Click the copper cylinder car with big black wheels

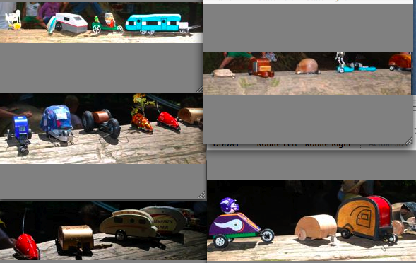pos(101,123)
